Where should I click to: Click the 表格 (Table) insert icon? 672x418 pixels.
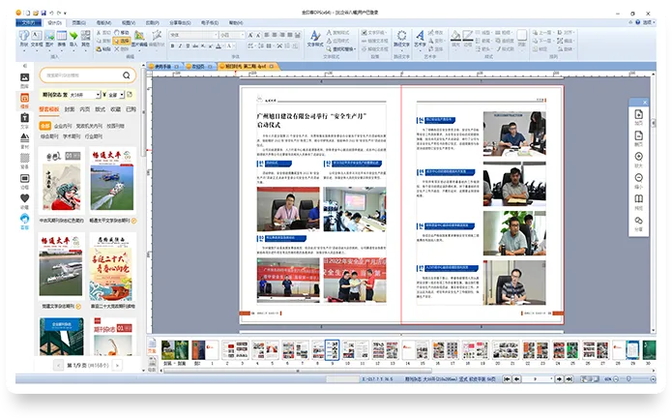click(x=61, y=37)
